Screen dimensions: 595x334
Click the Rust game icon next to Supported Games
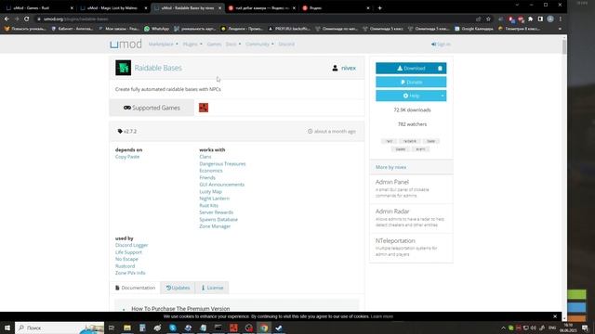pos(204,108)
